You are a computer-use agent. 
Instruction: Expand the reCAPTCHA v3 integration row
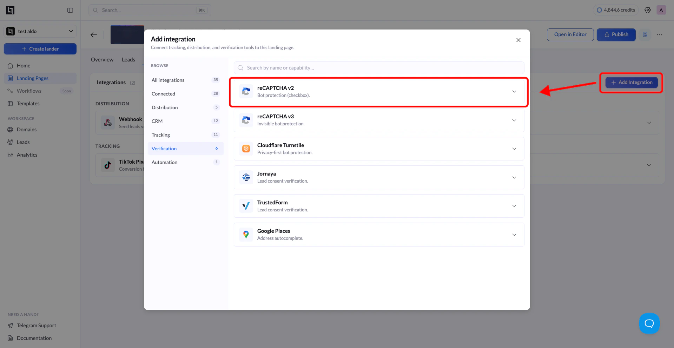click(x=514, y=120)
